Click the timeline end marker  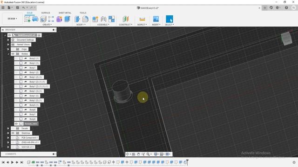(x=187, y=162)
